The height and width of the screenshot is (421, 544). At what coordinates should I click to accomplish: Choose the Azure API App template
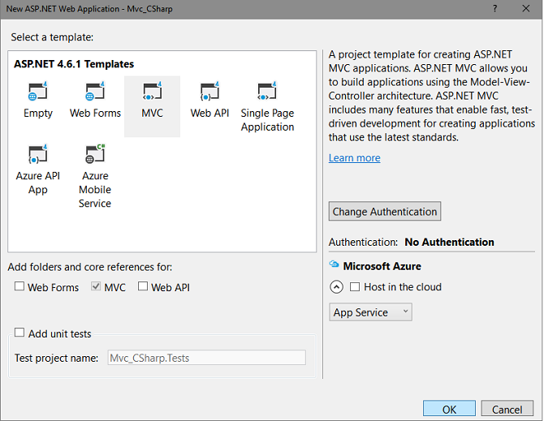coord(38,170)
